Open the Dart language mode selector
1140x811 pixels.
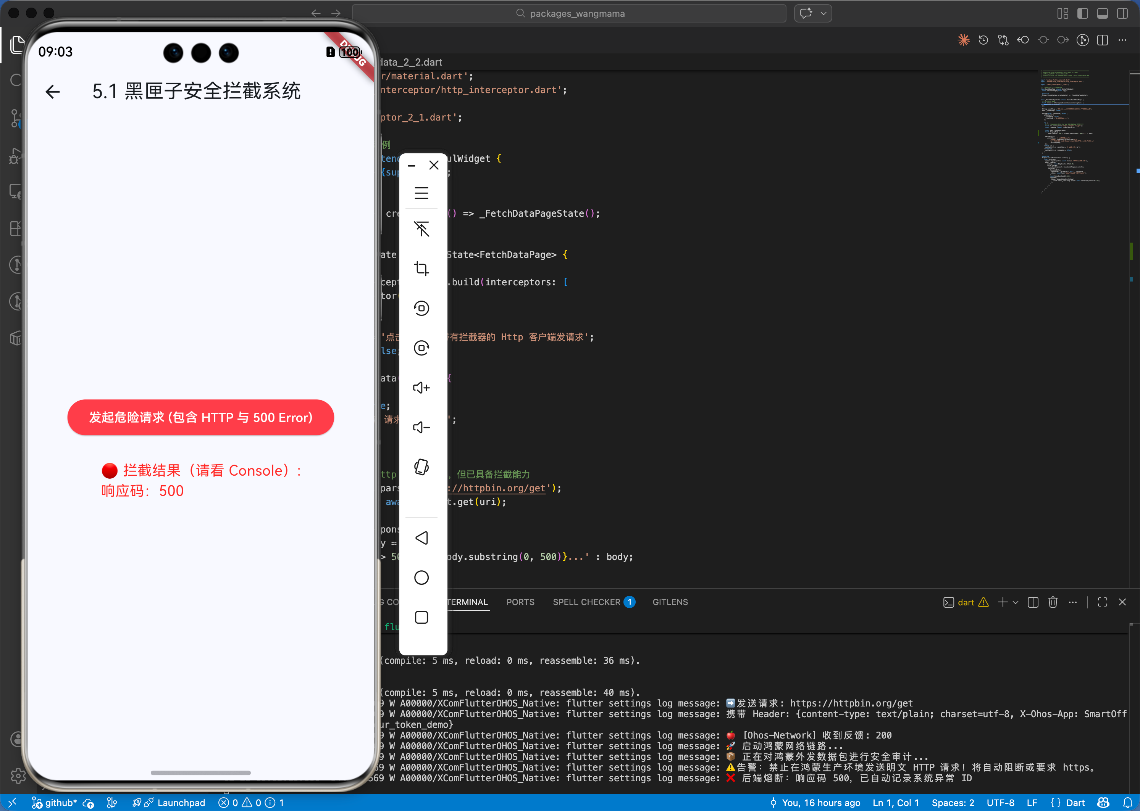1075,803
